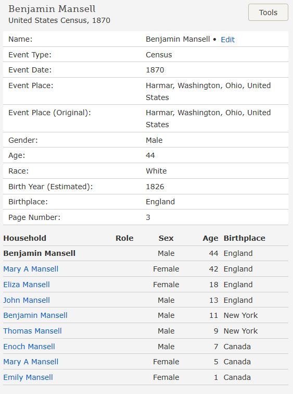Click the Household column header
Viewport: 293px width, 394px height.
pos(24,238)
